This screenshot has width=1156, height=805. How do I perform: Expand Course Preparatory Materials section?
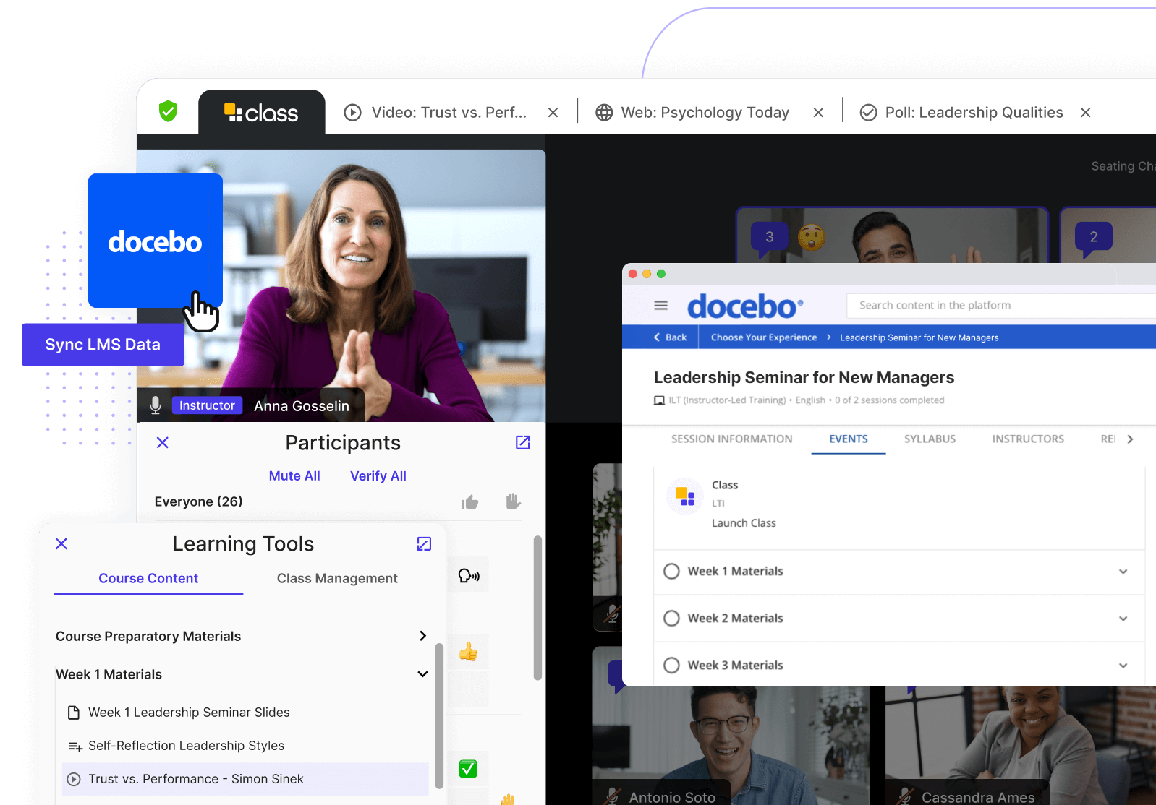[422, 636]
